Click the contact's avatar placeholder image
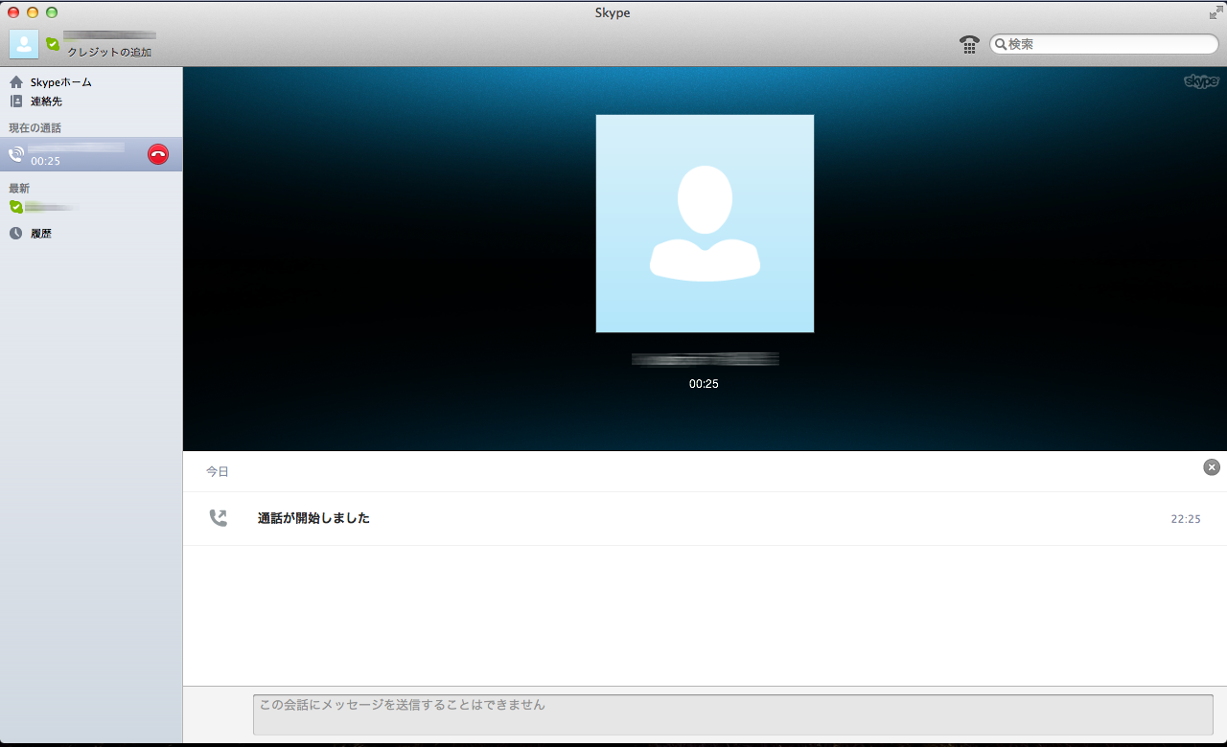1227x747 pixels. coord(705,223)
